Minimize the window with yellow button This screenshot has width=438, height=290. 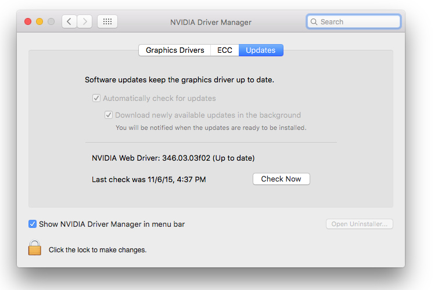[40, 22]
